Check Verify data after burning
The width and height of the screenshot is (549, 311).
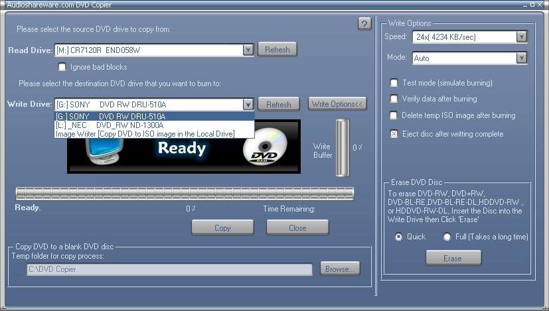pos(394,99)
